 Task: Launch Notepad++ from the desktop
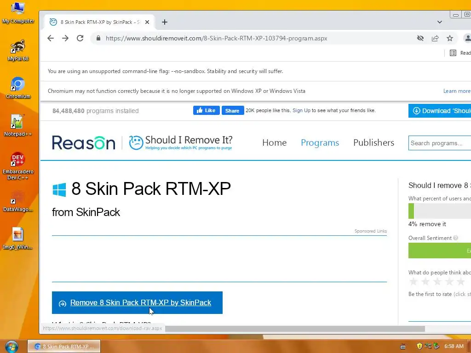pyautogui.click(x=18, y=125)
